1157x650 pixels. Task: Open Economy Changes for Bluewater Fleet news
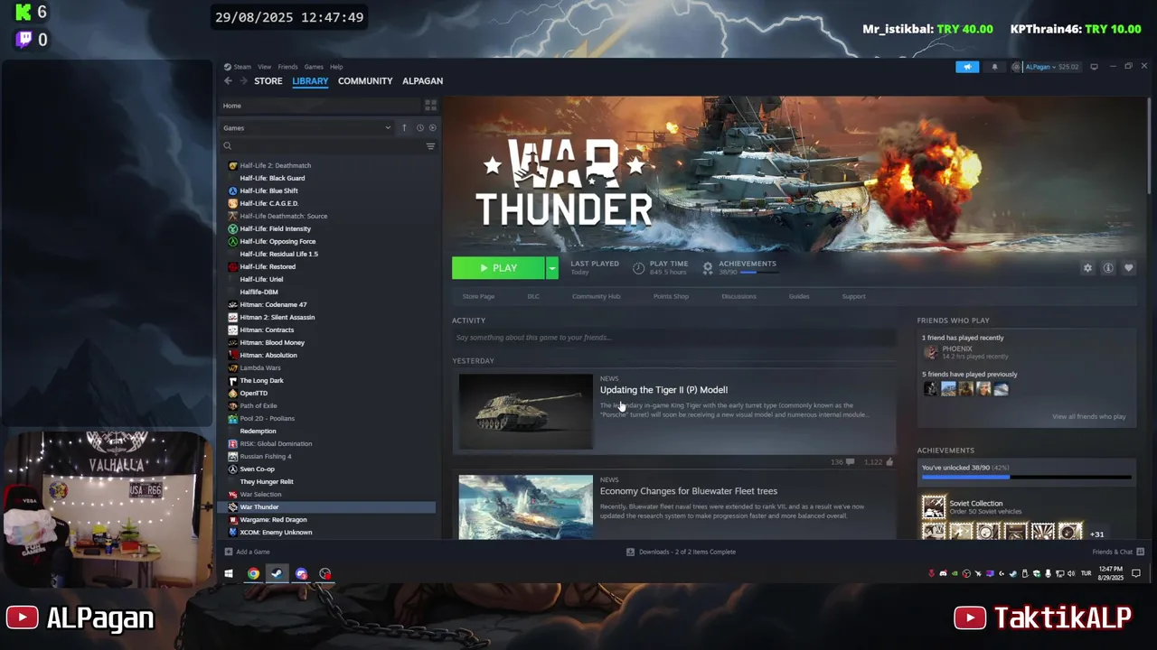(x=689, y=491)
